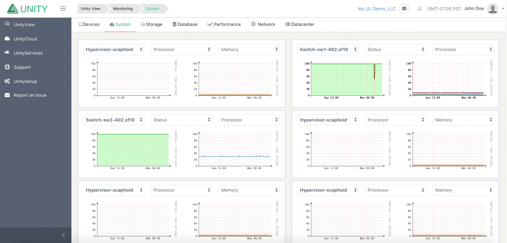The height and width of the screenshot is (243, 507).
Task: Click the UnityCloud cloud icon
Action: (x=7, y=38)
